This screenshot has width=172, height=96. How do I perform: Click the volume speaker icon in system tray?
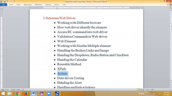pos(160,94)
